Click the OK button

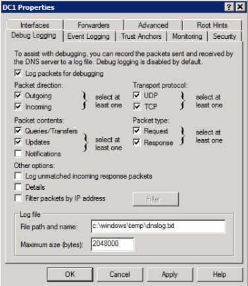[x=70, y=274]
